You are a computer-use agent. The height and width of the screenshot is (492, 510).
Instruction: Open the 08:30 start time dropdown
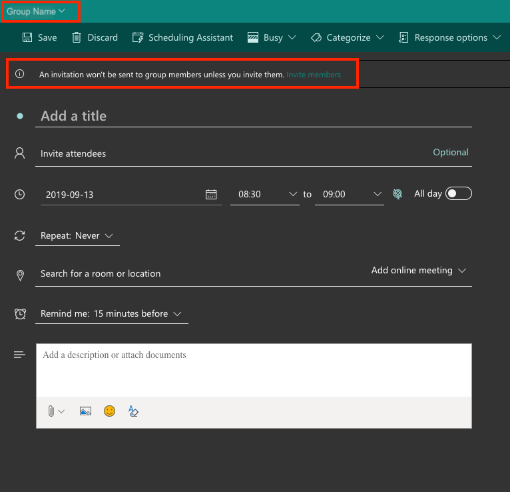pos(265,195)
